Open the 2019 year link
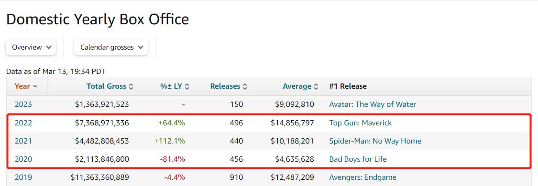Viewport: 538px width, 186px height. click(23, 177)
